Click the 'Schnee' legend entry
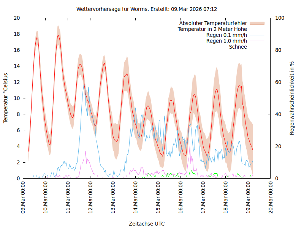 (238, 47)
